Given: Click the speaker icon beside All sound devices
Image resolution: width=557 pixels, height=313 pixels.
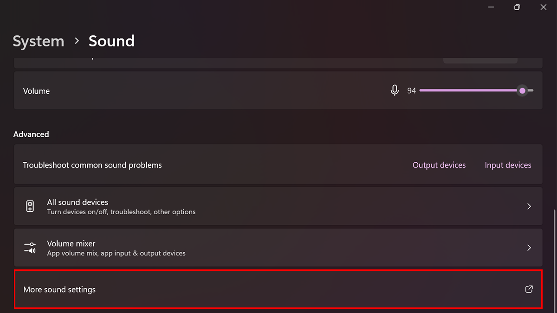Looking at the screenshot, I should click(30, 206).
